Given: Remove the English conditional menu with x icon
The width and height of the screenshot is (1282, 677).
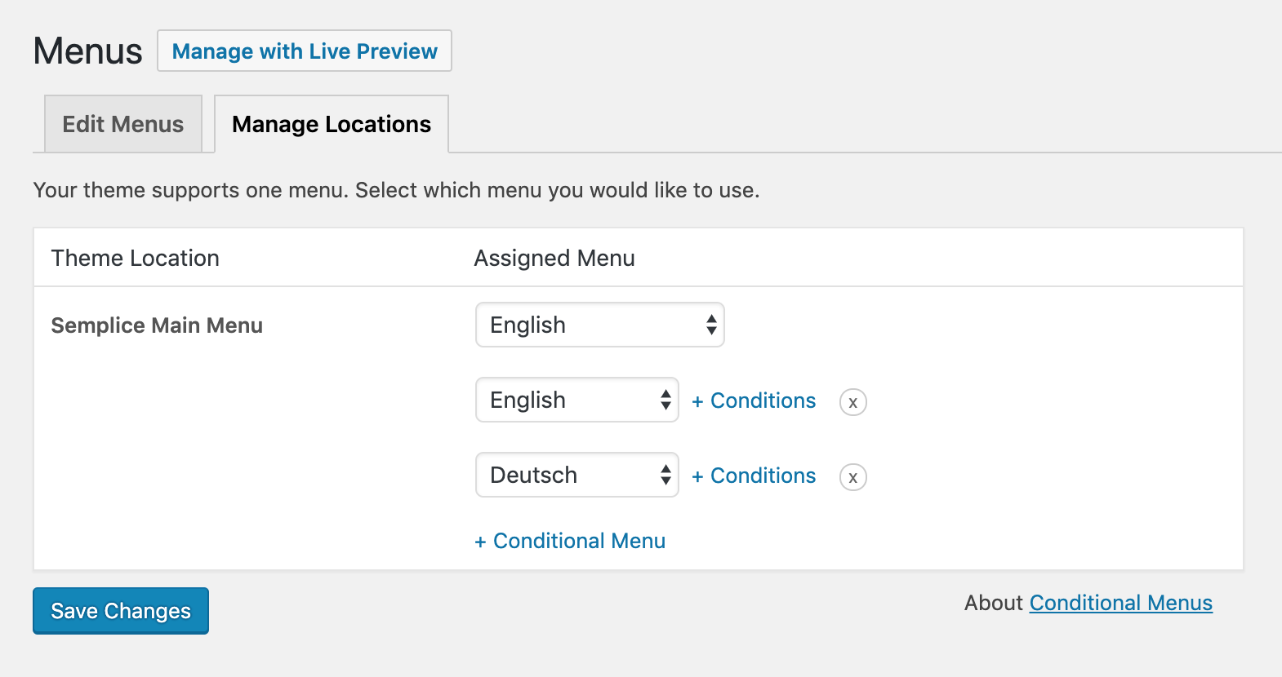Looking at the screenshot, I should (852, 402).
